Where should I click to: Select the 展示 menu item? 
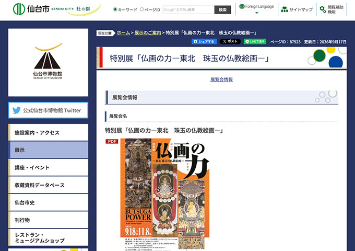click(48, 150)
